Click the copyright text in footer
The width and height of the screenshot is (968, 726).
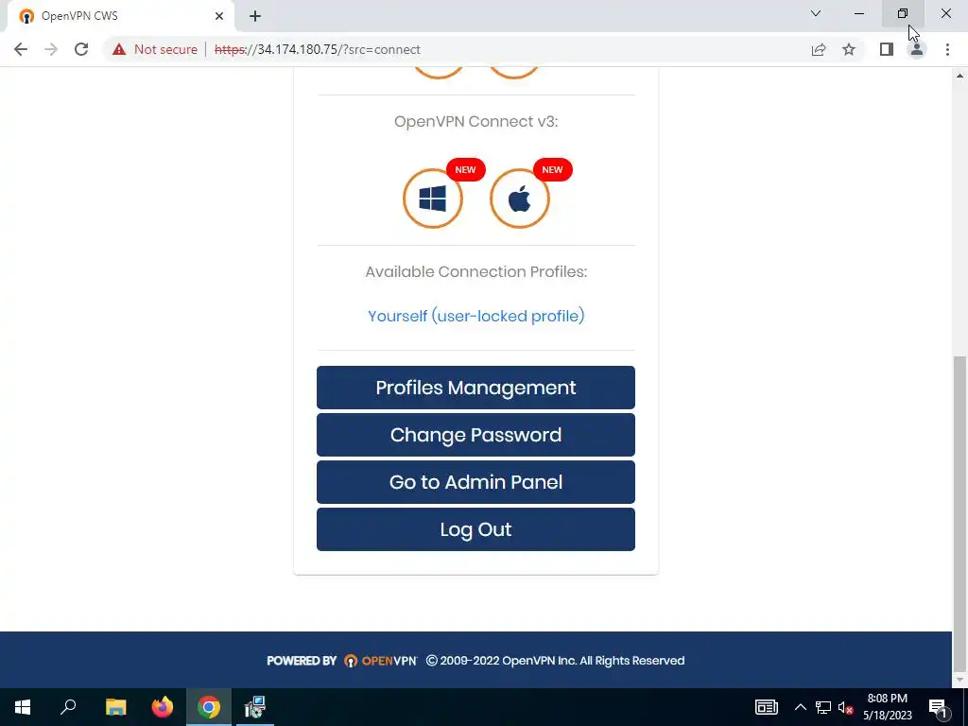[x=556, y=661]
